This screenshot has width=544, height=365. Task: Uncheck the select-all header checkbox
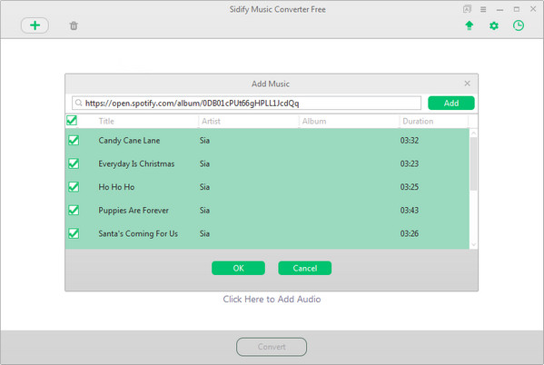72,121
